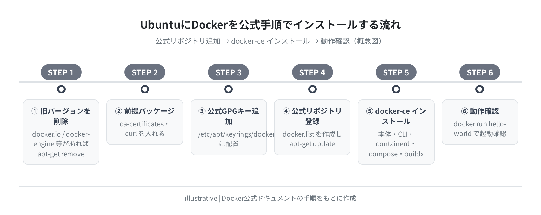The height and width of the screenshot is (215, 541).
Task: Click the footer note illustrative | Docker公式ドキュメント
Action: (270, 198)
